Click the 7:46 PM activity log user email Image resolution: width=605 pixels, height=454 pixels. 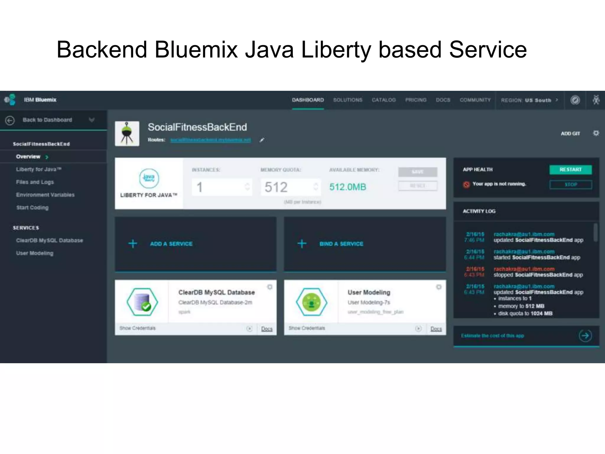coord(524,234)
